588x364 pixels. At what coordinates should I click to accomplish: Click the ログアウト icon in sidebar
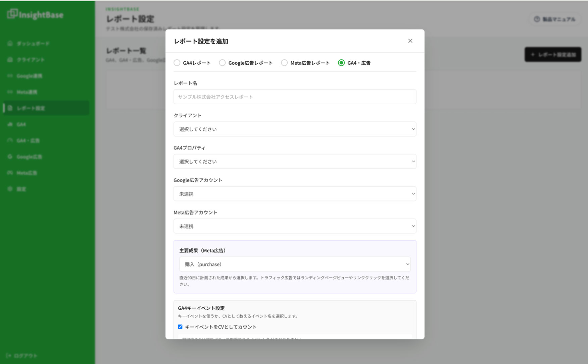coord(9,356)
